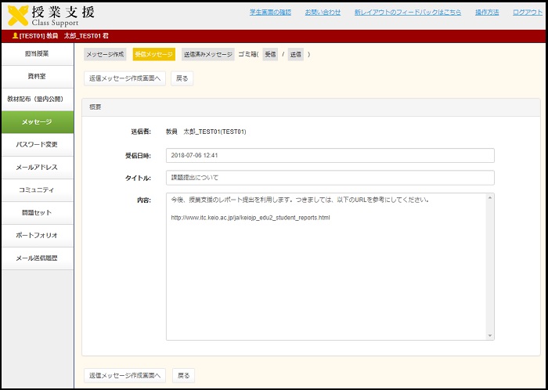
Task: Click the 操作方法 help link
Action: 486,13
